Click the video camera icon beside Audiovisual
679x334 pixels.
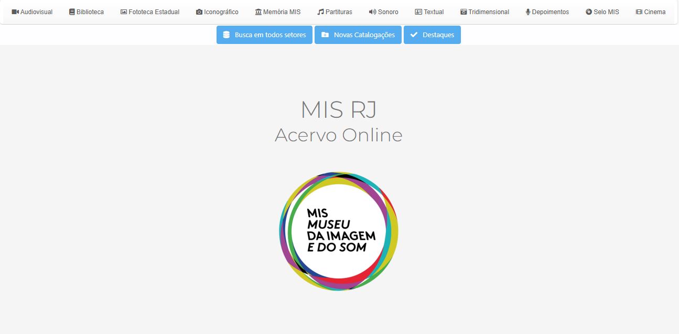(15, 12)
